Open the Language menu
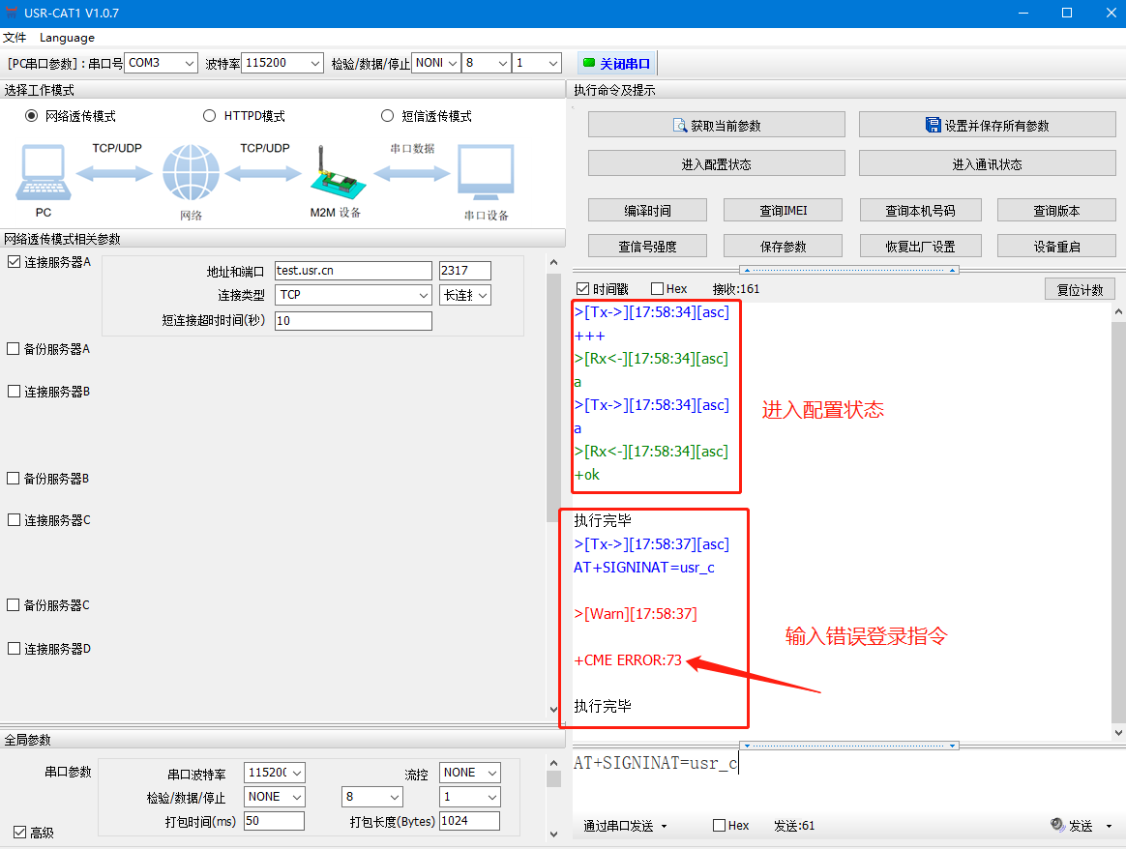The height and width of the screenshot is (849, 1126). click(67, 38)
